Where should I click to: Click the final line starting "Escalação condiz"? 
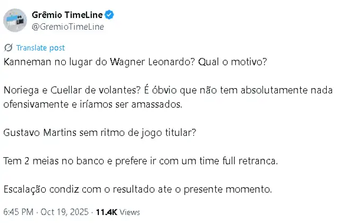click(x=138, y=188)
